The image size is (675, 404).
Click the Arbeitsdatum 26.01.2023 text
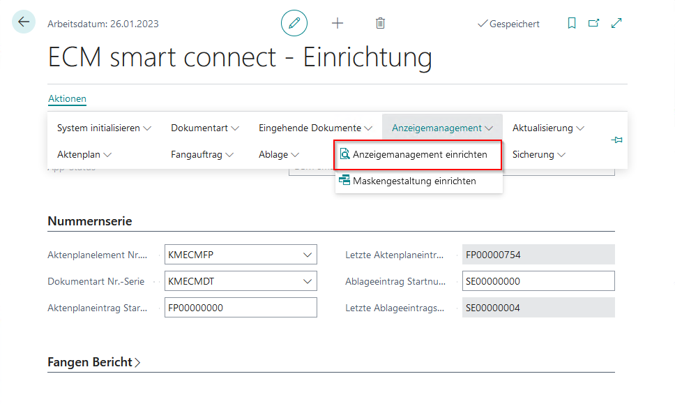pos(103,24)
